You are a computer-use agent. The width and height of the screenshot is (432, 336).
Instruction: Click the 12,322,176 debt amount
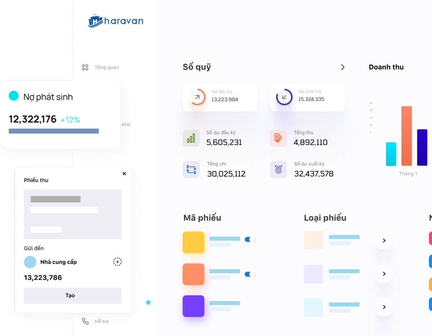32,119
